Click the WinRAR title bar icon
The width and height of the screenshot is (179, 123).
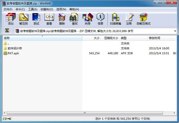click(x=4, y=3)
